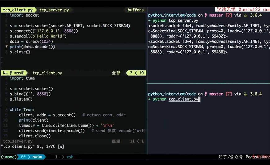Click the s.bind(('', 8888)) line
The height and width of the screenshot is (165, 270).
pyautogui.click(x=30, y=94)
